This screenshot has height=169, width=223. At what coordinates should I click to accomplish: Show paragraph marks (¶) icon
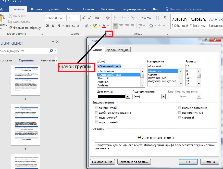(165, 18)
